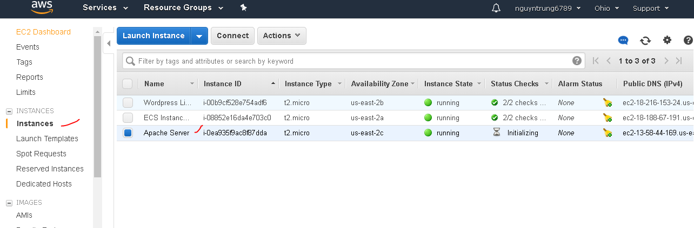Collapse the INSTANCES sidebar section
This screenshot has width=694, height=228.
9,111
